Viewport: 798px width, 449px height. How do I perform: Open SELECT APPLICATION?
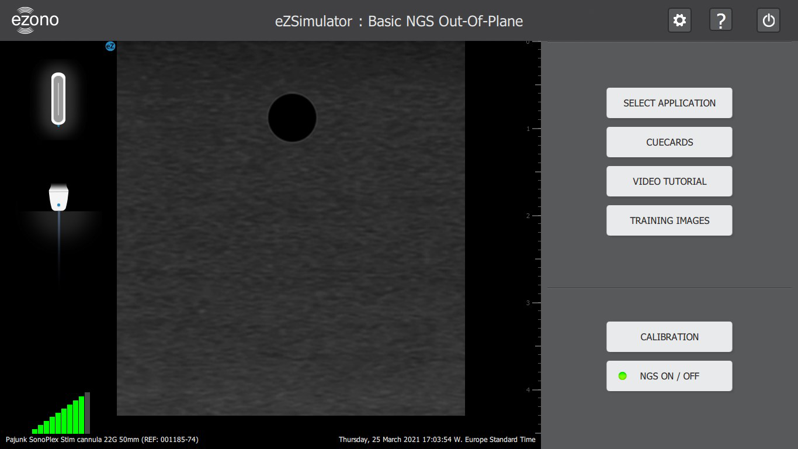(669, 103)
